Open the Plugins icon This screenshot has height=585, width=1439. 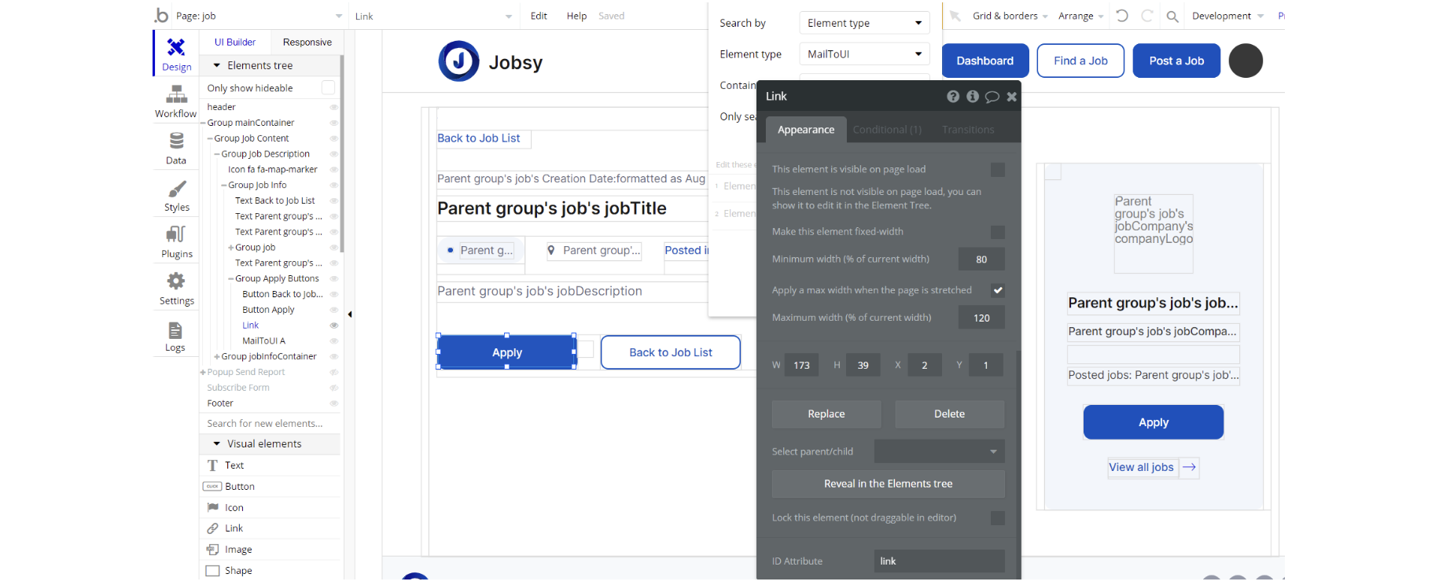point(176,235)
